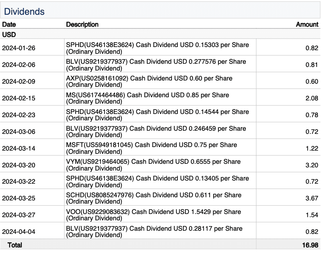Select BLV dividend description USD 0.28117 per Share
327x259 pixels.
[154, 232]
